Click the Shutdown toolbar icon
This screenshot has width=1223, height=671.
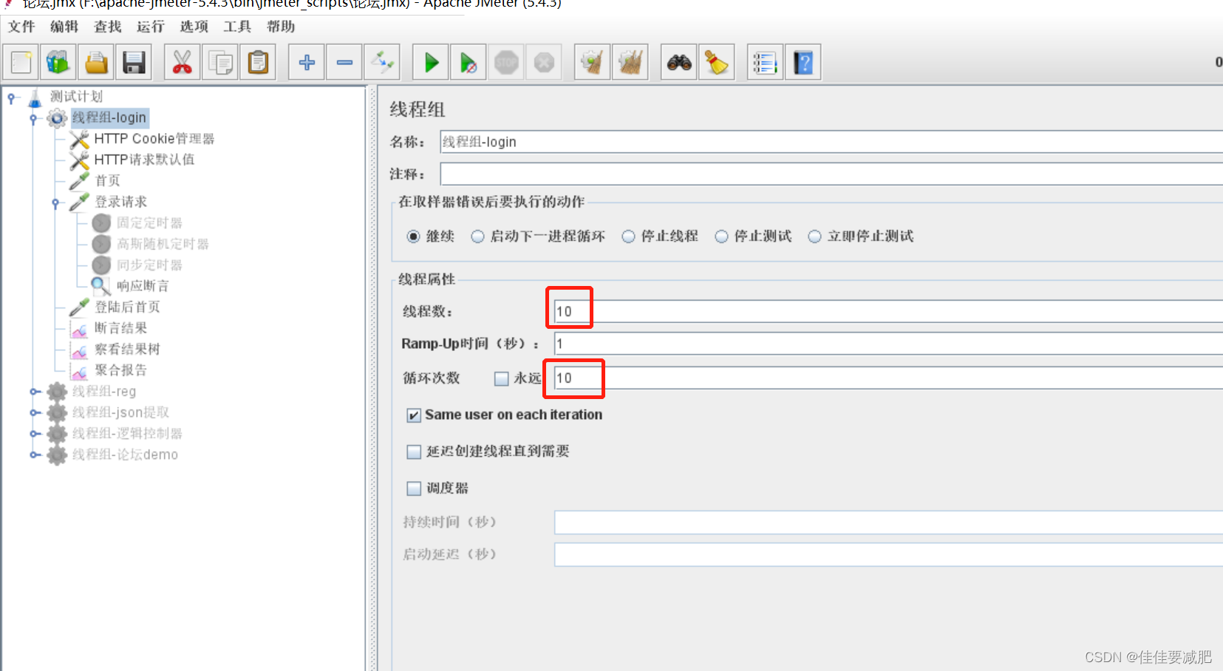544,63
